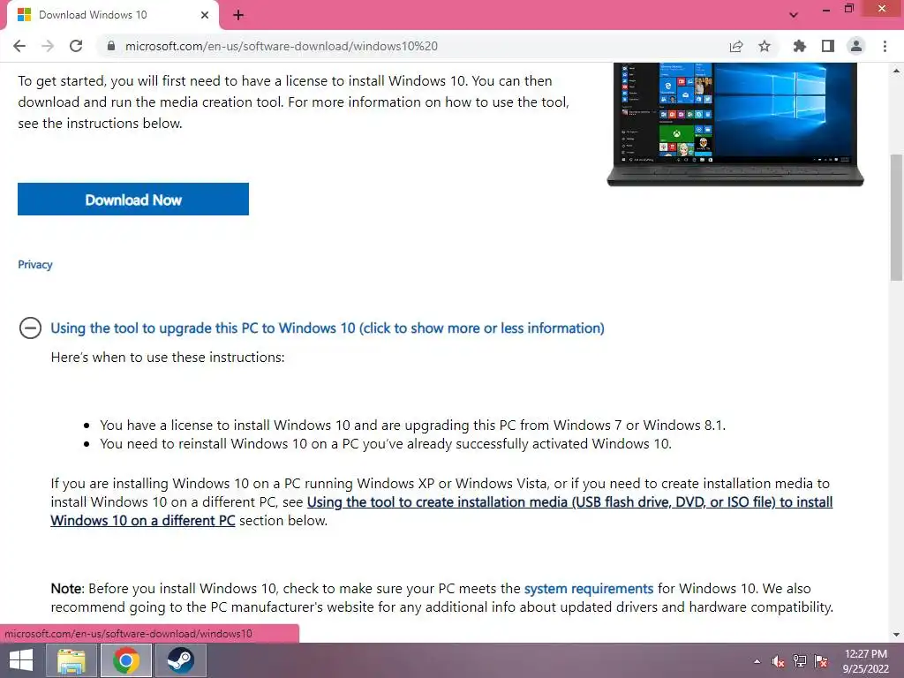The width and height of the screenshot is (904, 678).
Task: Show hidden system tray icons
Action: pos(757,661)
